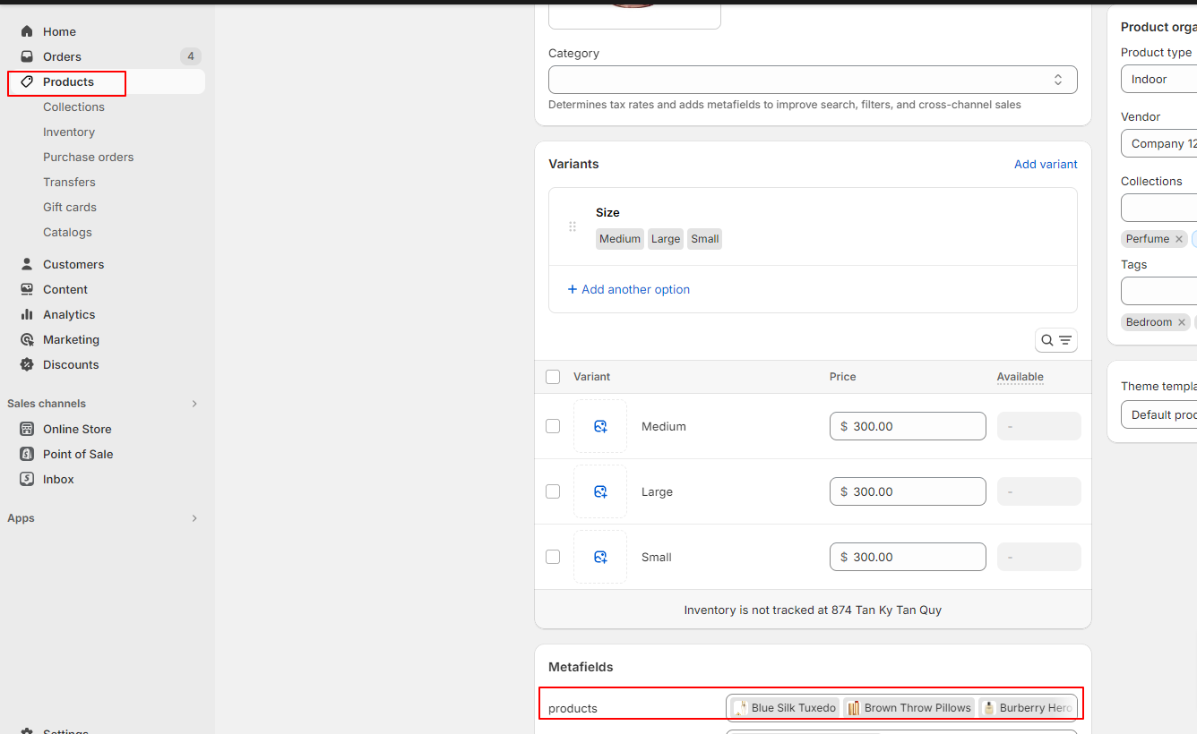Image resolution: width=1197 pixels, height=734 pixels.
Task: Select all variants with header checkbox
Action: (x=553, y=377)
